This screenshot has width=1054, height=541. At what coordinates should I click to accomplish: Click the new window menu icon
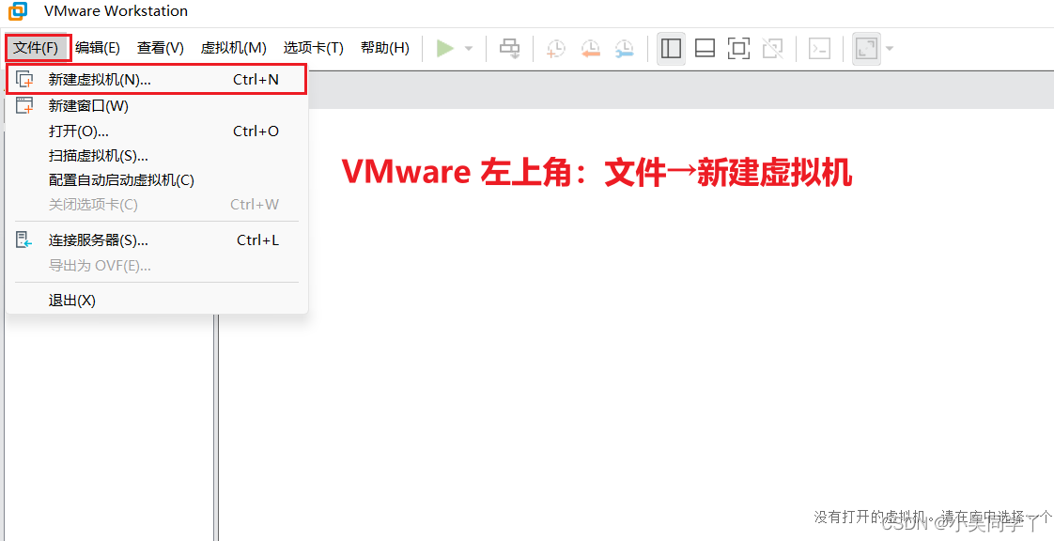click(24, 105)
